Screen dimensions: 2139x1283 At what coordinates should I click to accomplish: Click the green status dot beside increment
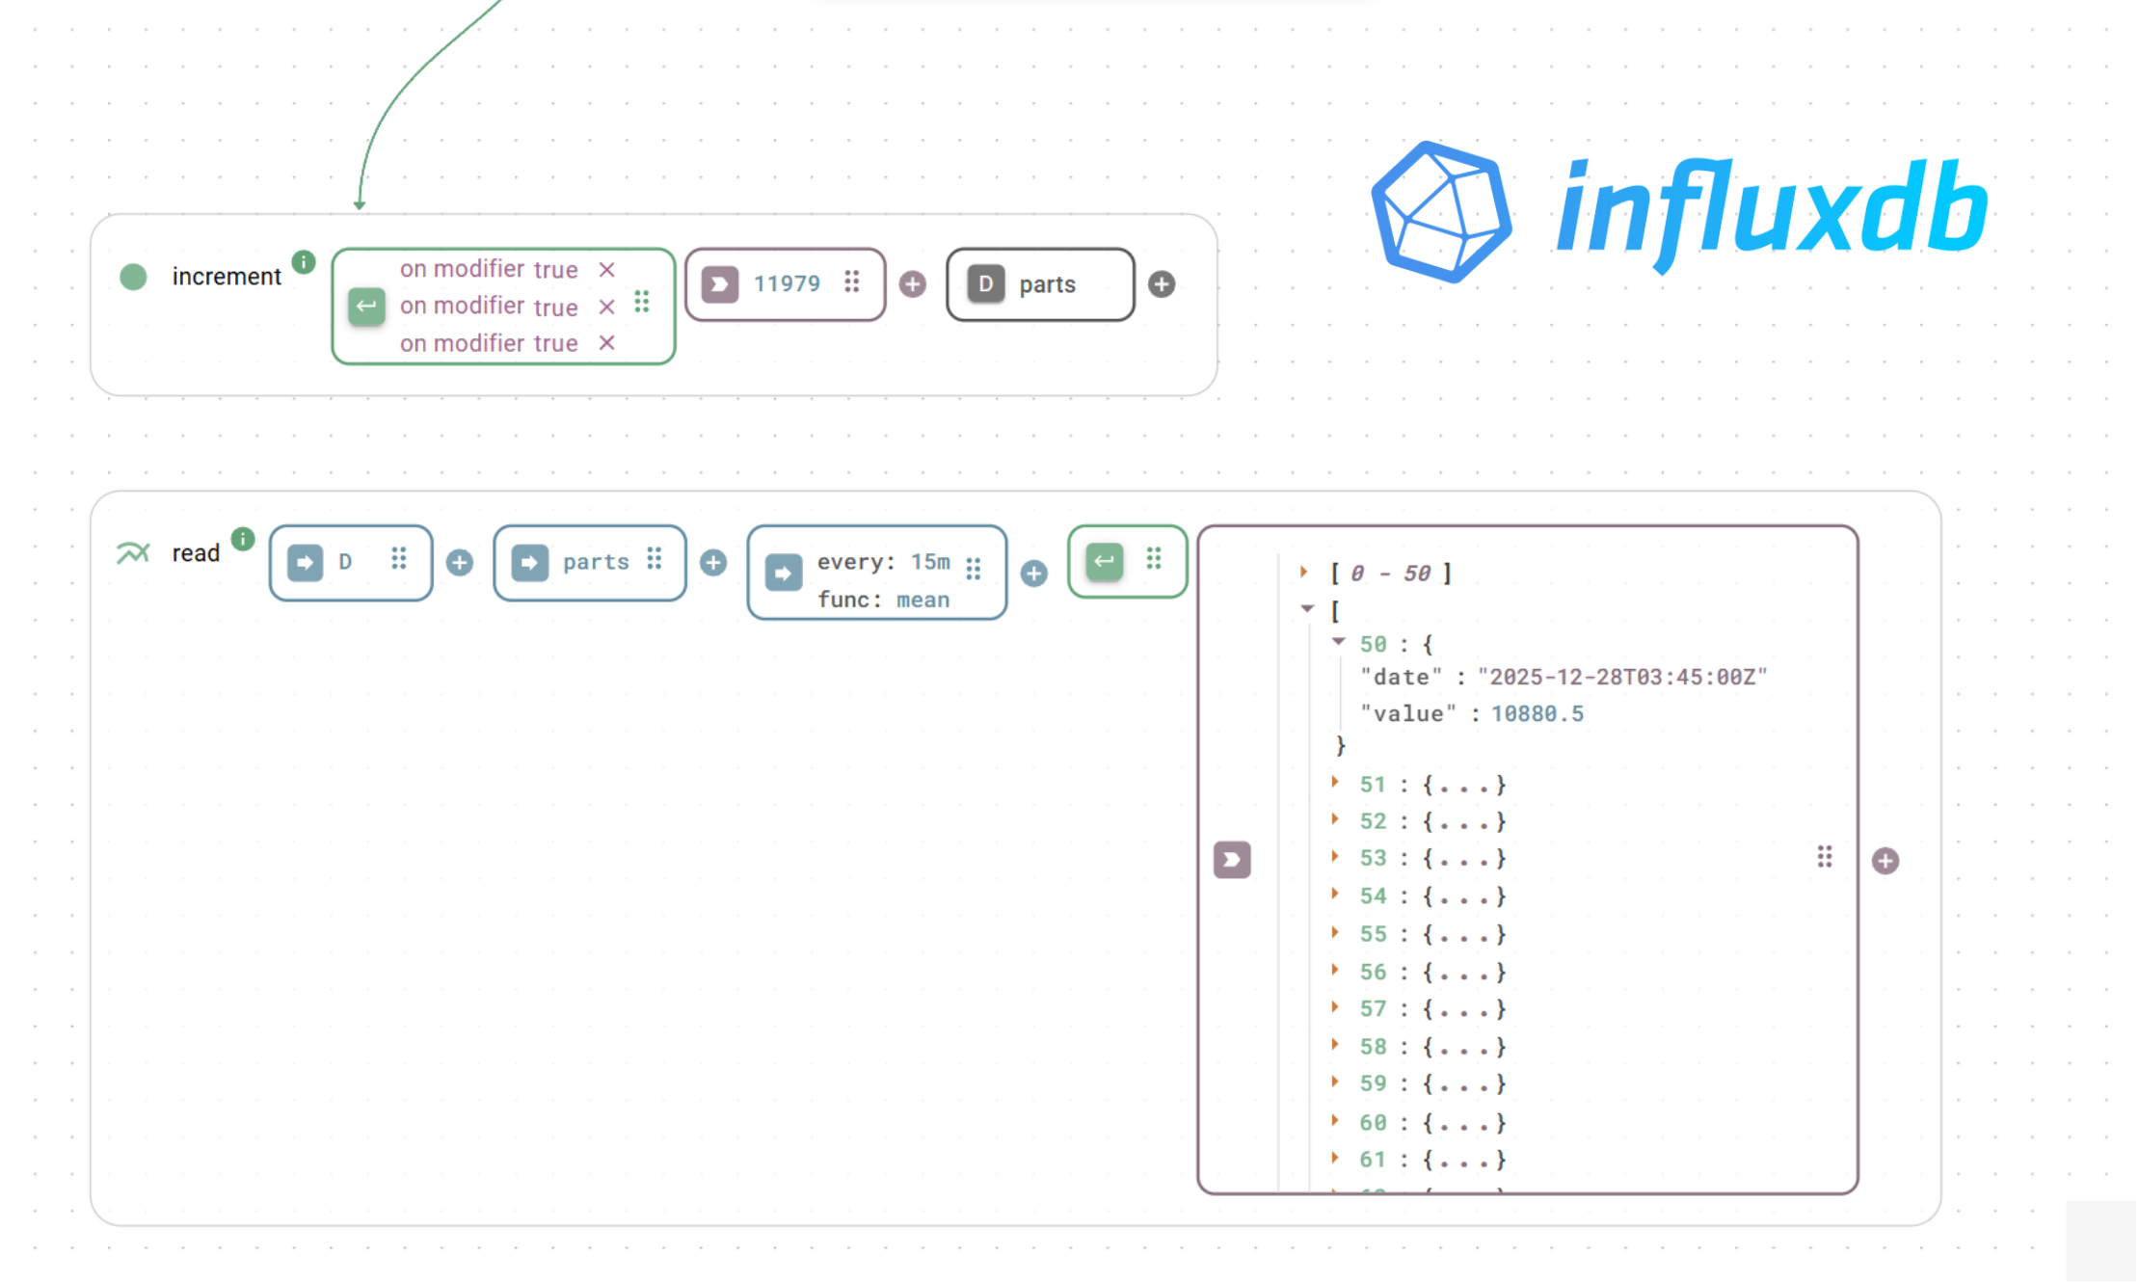(133, 277)
